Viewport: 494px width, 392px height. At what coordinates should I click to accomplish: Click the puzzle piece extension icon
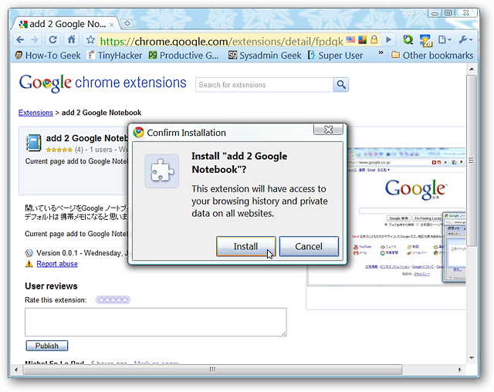coord(162,171)
